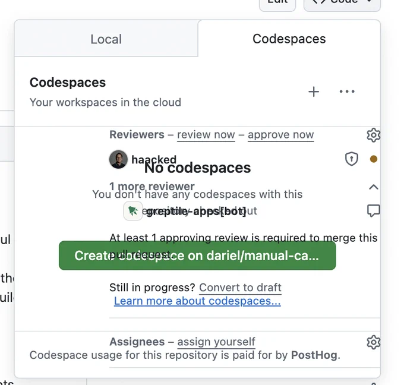Click the review now link

[206, 135]
